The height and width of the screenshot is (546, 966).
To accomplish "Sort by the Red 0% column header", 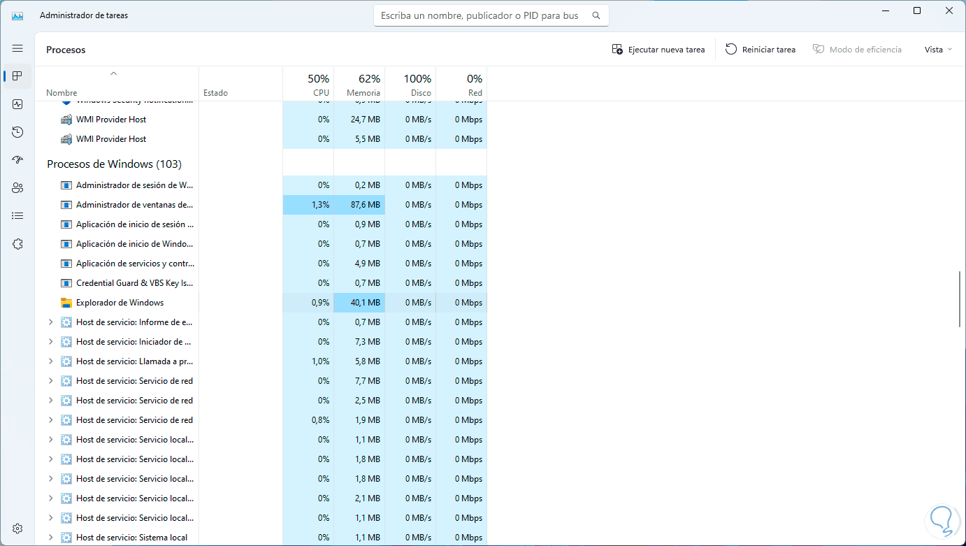I will coord(461,84).
